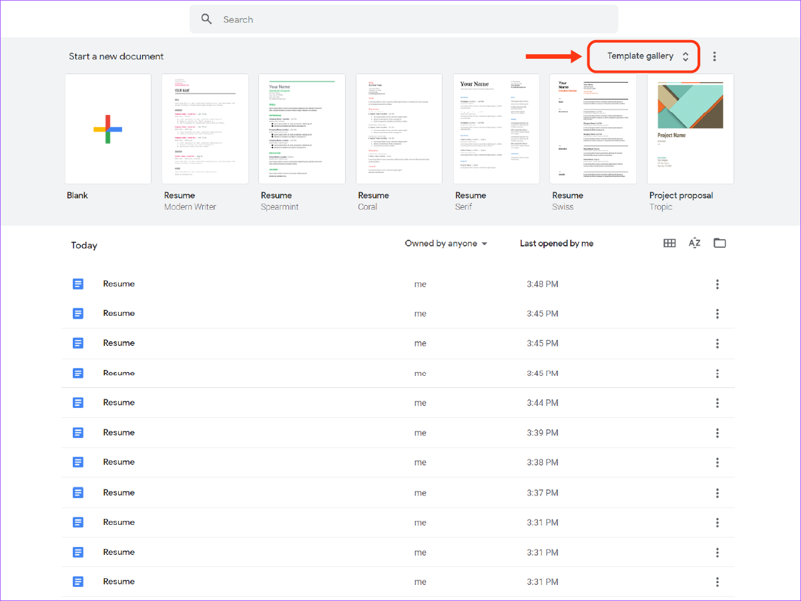Open the Resume Swiss template thumbnail

click(x=593, y=129)
